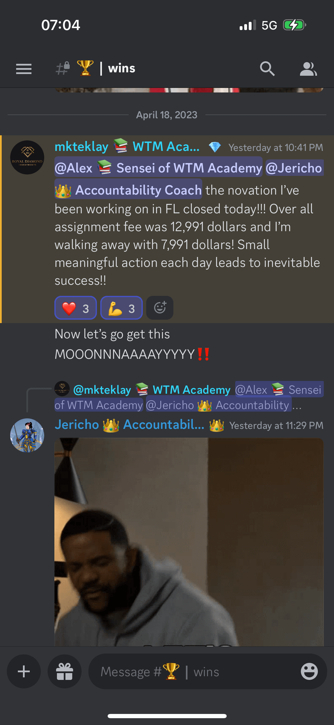Open the gift Nitro icon

(65, 671)
